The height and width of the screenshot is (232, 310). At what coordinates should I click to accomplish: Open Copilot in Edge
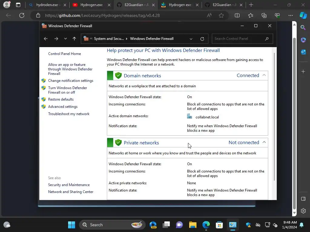pyautogui.click(x=303, y=15)
